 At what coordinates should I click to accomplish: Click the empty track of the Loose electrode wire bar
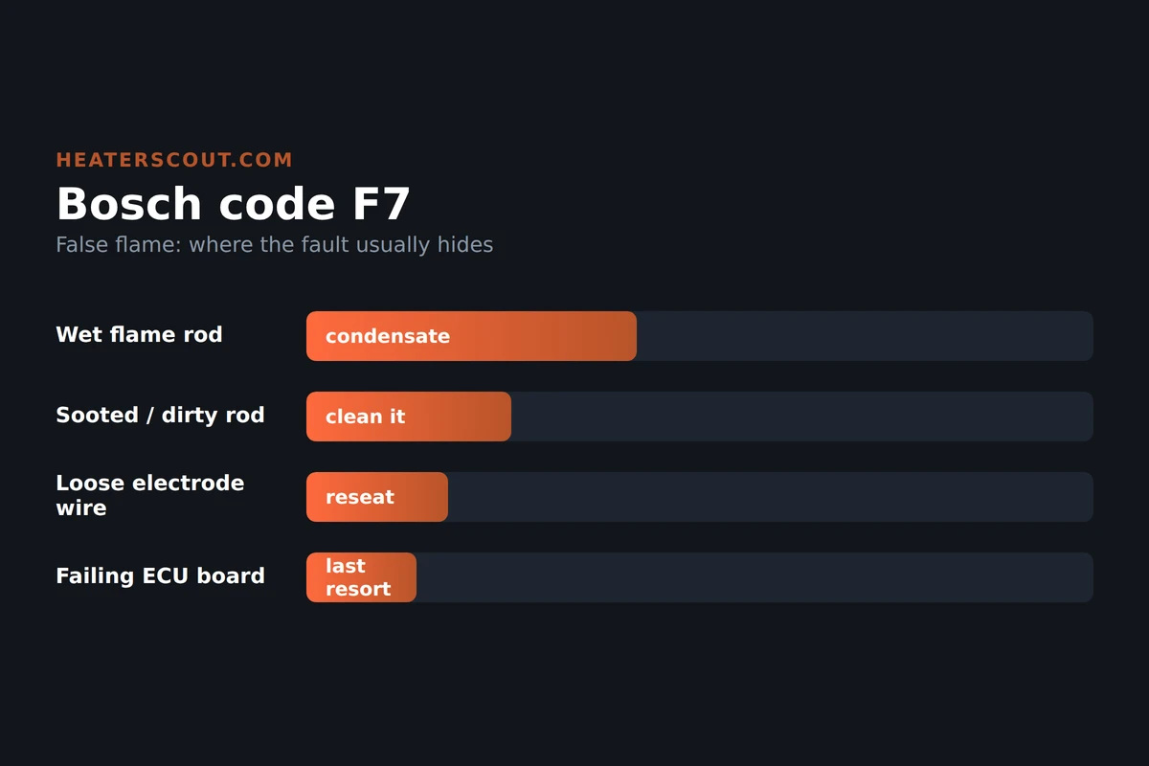(x=771, y=497)
